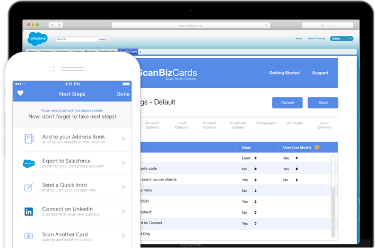Switch to Accounts settings tab
The width and height of the screenshot is (375, 248).
pyautogui.click(x=295, y=123)
